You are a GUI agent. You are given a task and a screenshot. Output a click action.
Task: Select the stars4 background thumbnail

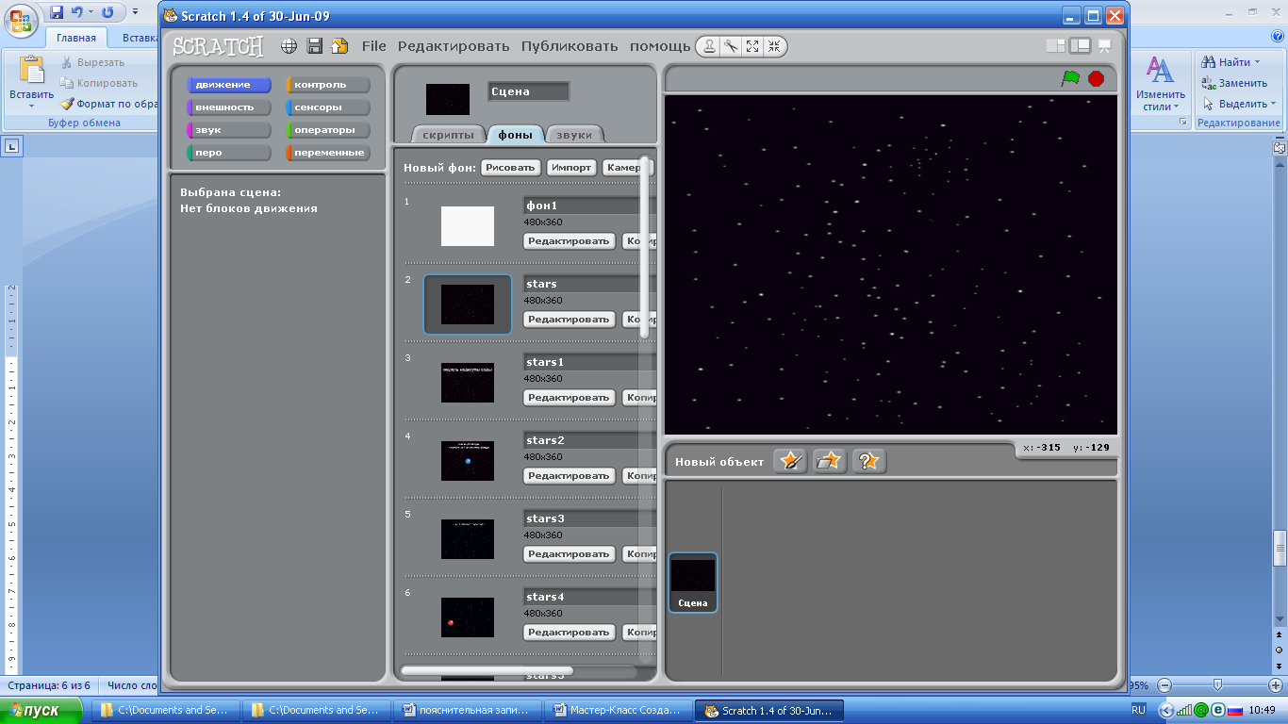(468, 617)
